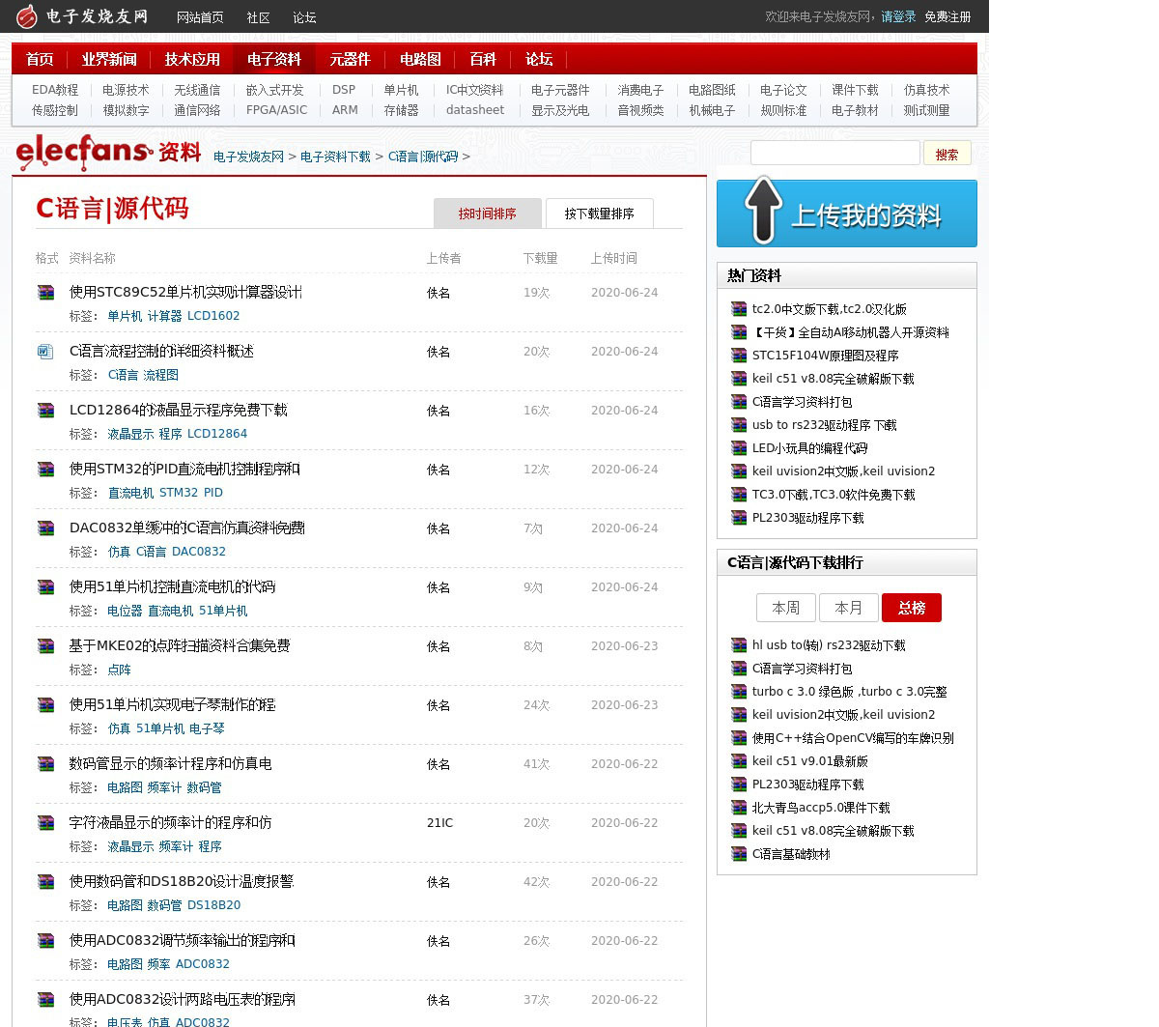Image resolution: width=1159 pixels, height=1027 pixels.
Task: Click archive icon beside 数码管显示的频率计程序
Action: tap(45, 763)
